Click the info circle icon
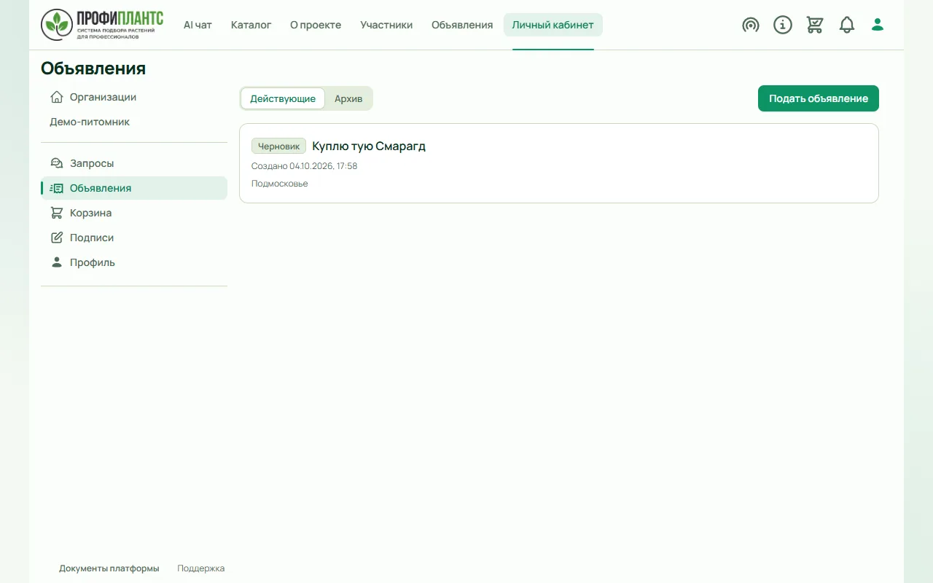Viewport: 933px width, 583px height. click(783, 25)
